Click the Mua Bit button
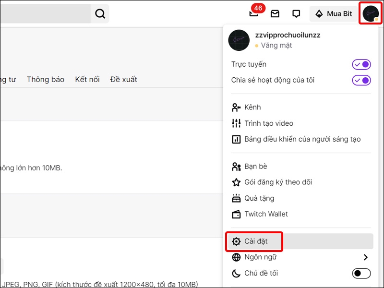 [x=334, y=14]
